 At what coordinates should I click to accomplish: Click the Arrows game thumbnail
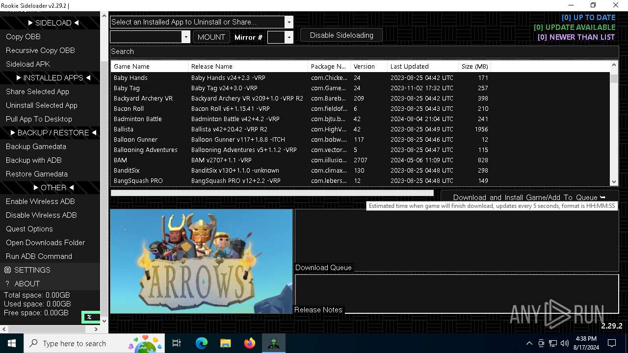[201, 261]
